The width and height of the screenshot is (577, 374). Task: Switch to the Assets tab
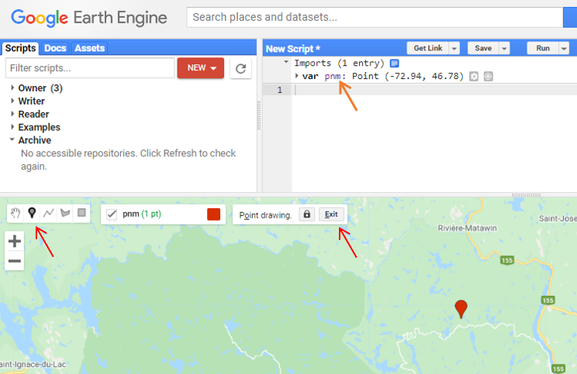(x=89, y=48)
